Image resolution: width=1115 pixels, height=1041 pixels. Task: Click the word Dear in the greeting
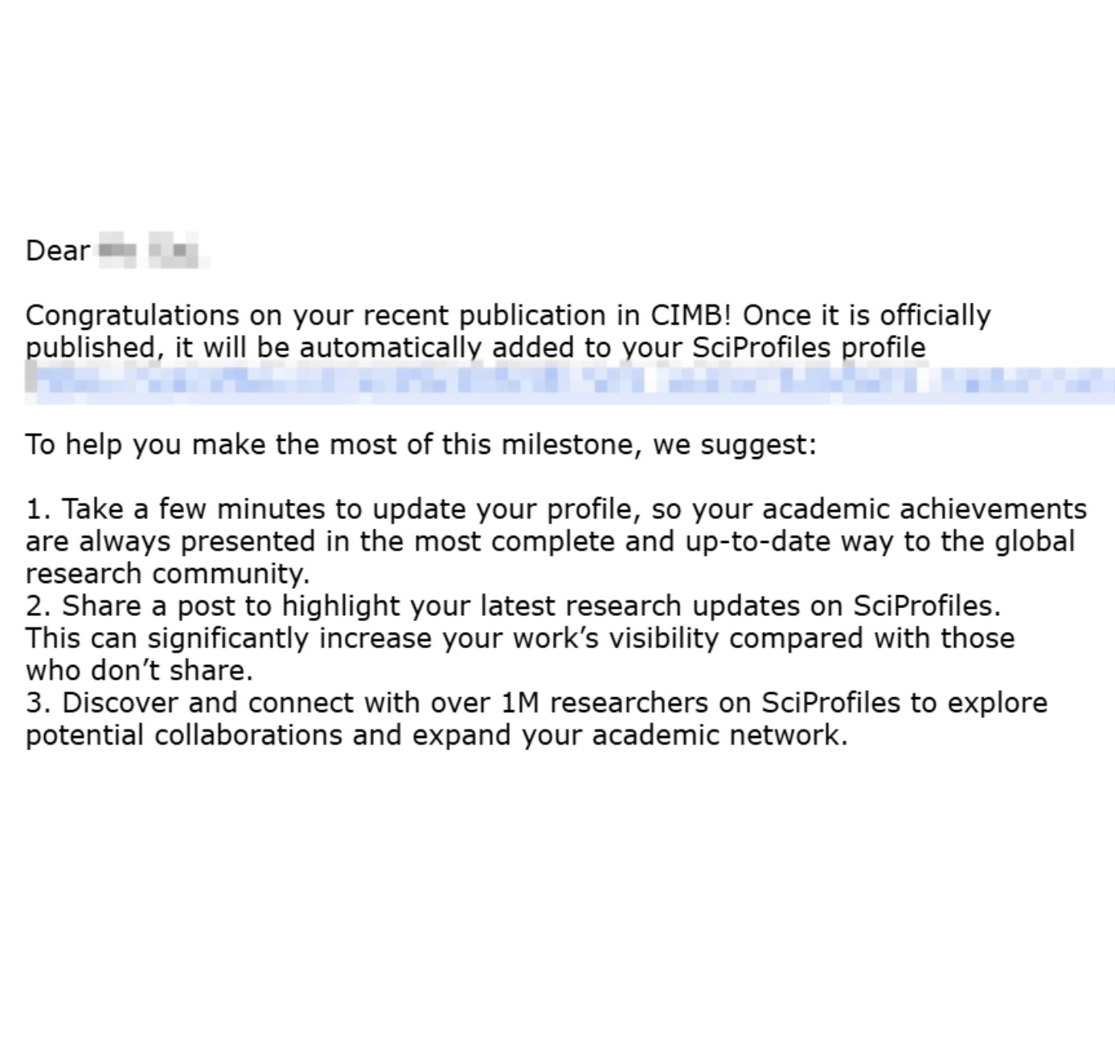(57, 251)
